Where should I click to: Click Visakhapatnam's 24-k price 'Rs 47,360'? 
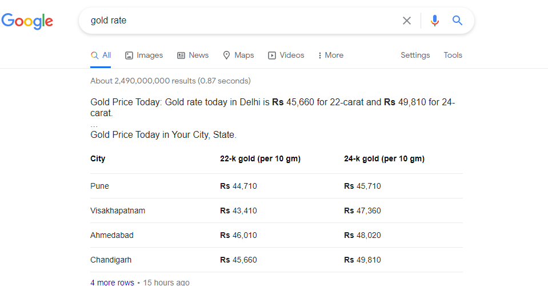tap(362, 211)
